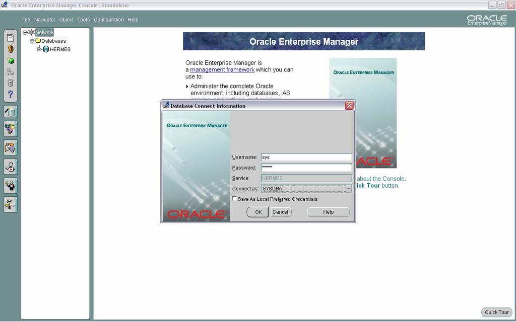The width and height of the screenshot is (516, 322).
Task: Confirm the login with OK button
Action: (257, 212)
